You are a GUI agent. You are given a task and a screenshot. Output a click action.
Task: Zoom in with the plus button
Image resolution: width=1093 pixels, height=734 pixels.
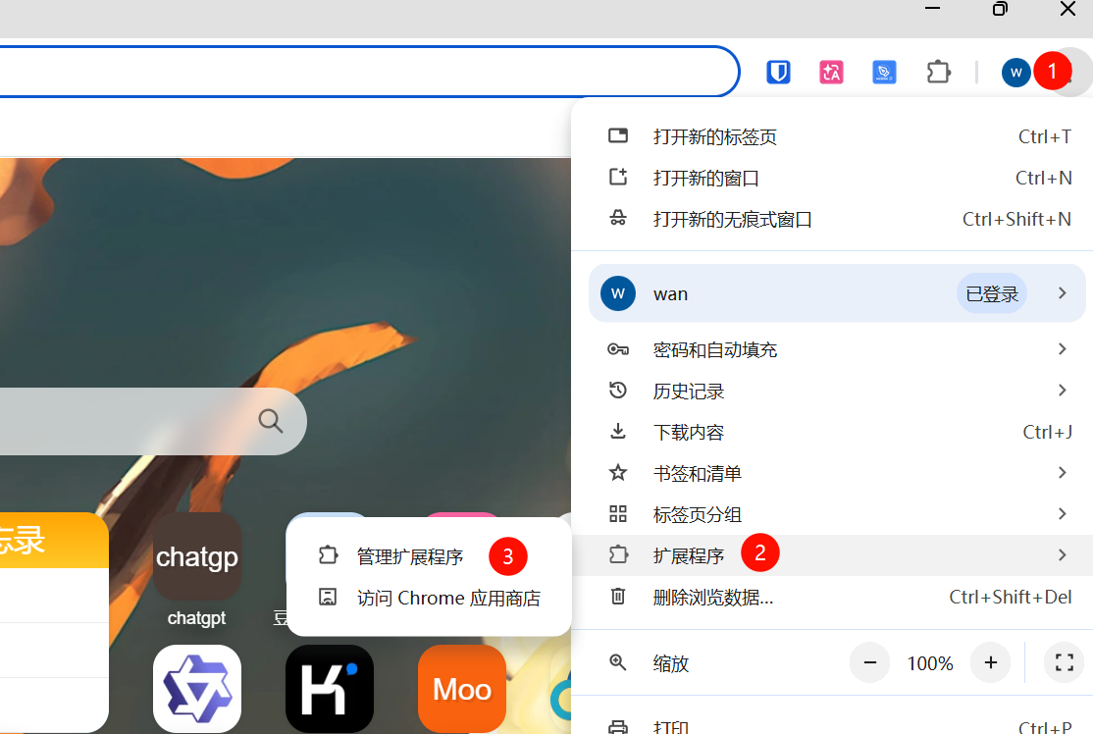[x=990, y=663]
